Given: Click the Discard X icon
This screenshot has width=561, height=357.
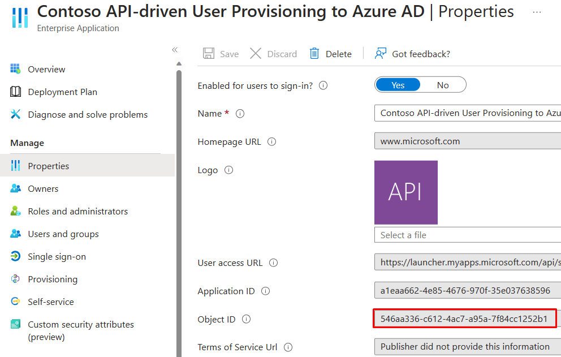Looking at the screenshot, I should point(256,53).
